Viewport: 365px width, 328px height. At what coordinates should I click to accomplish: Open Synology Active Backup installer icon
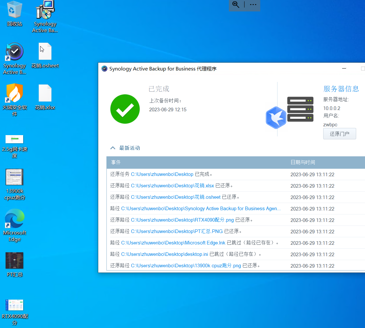tap(45, 16)
